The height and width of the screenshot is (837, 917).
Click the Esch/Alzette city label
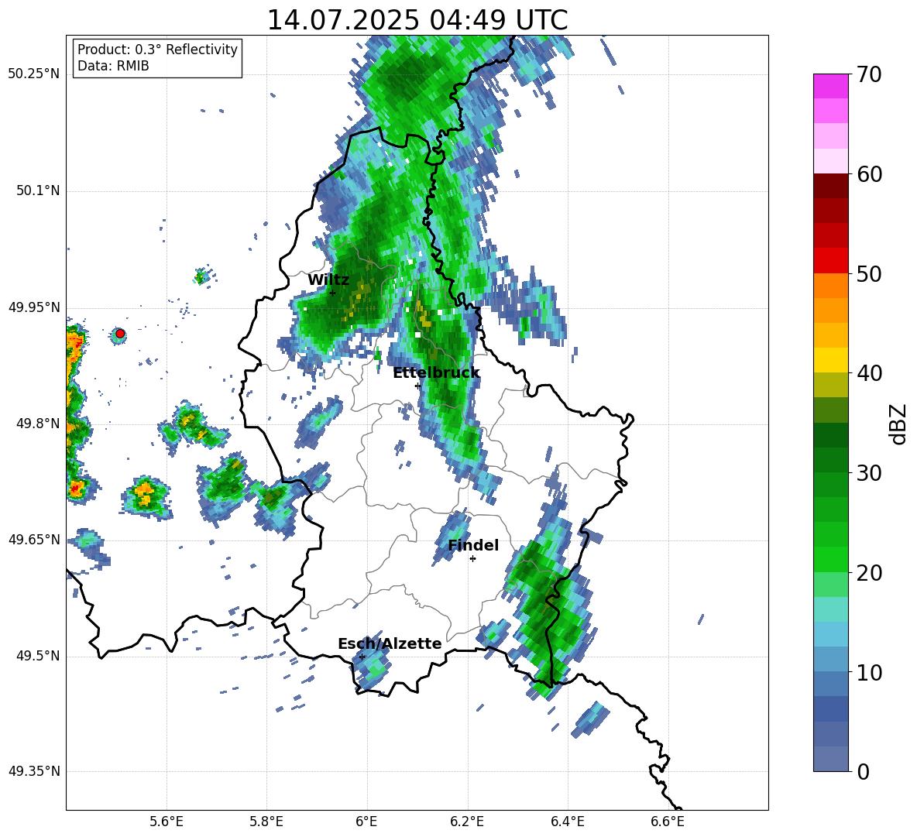click(x=390, y=643)
